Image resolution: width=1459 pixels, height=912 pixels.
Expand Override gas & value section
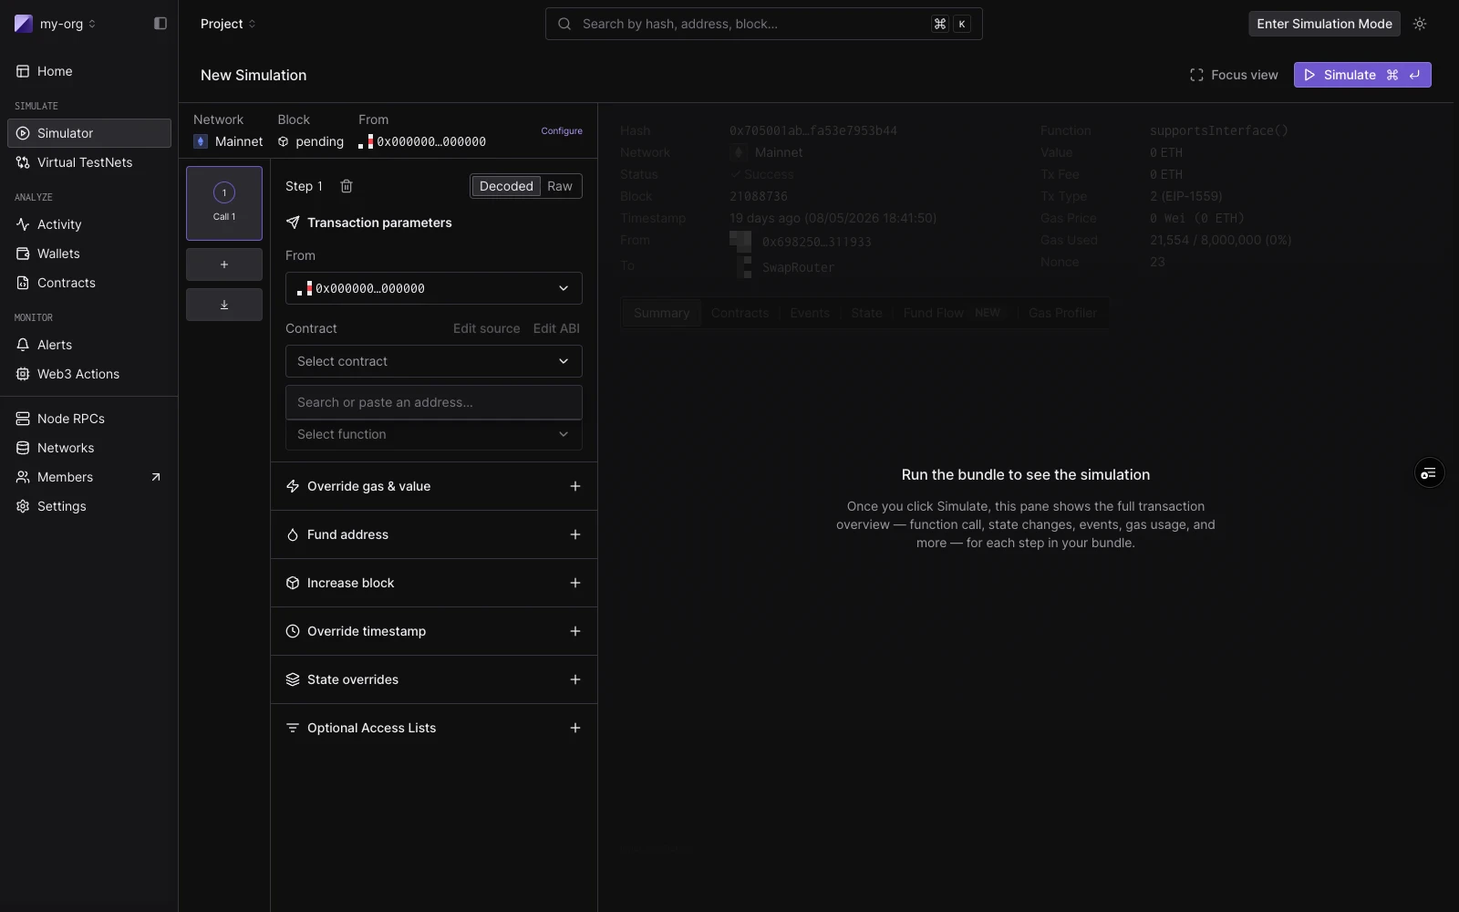tap(434, 486)
